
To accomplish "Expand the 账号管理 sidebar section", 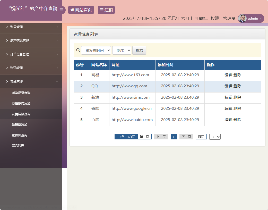I will pyautogui.click(x=31, y=27).
